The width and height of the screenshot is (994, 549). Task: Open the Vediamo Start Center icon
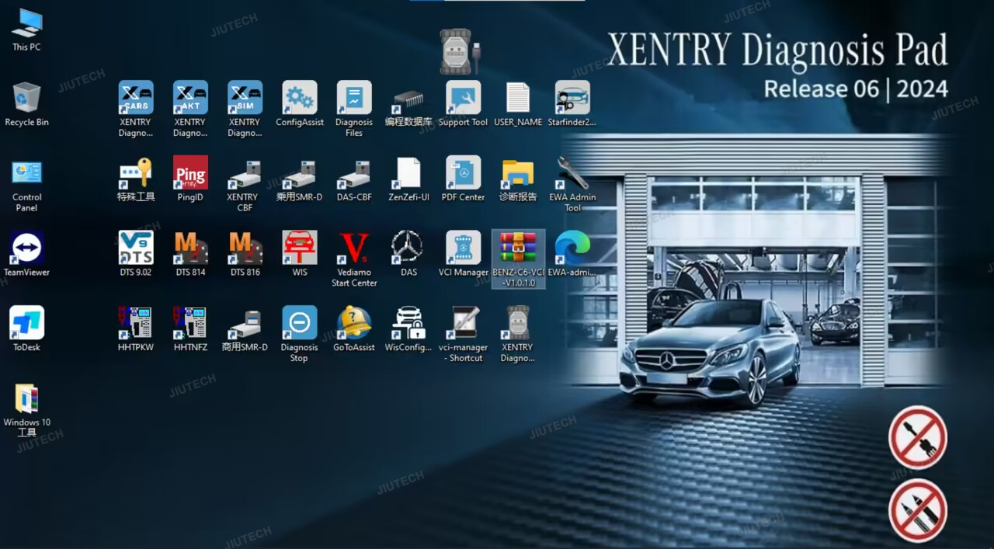pos(354,248)
